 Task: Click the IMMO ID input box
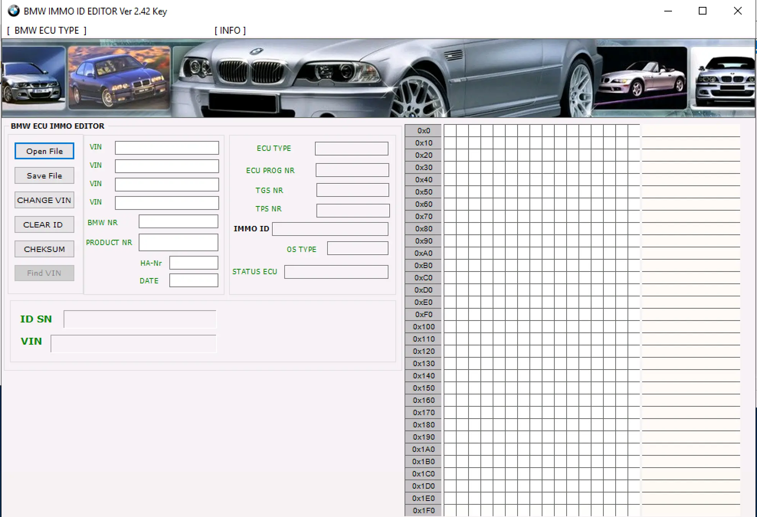tap(329, 229)
